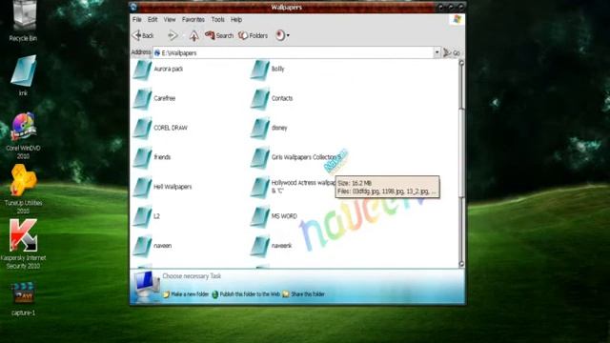Select the Carefree folder icon
Image resolution: width=610 pixels, height=343 pixels.
point(142,99)
